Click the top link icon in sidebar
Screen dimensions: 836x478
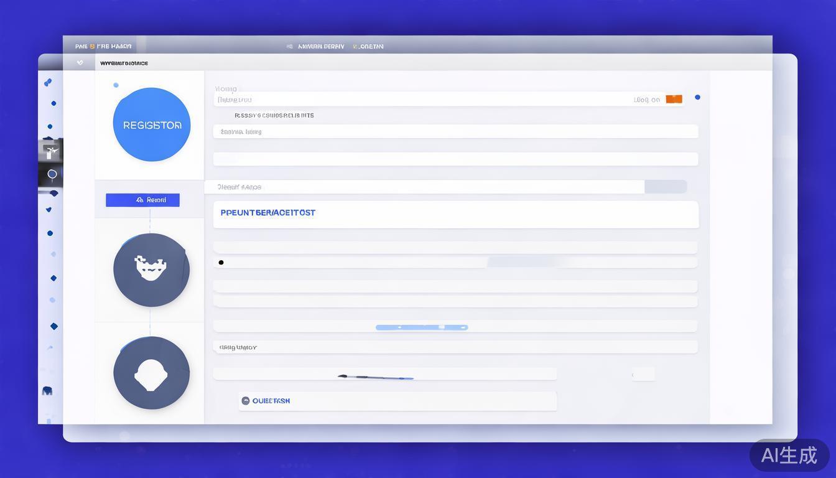[48, 82]
